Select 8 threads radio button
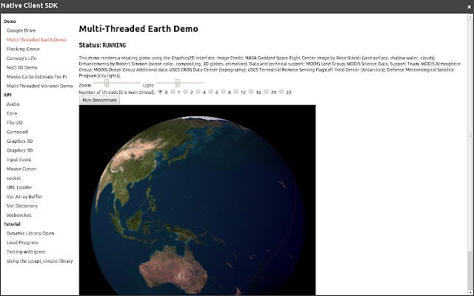474x296 pixels. click(223, 92)
